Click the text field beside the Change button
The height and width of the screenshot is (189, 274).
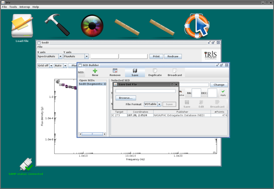click(194, 85)
